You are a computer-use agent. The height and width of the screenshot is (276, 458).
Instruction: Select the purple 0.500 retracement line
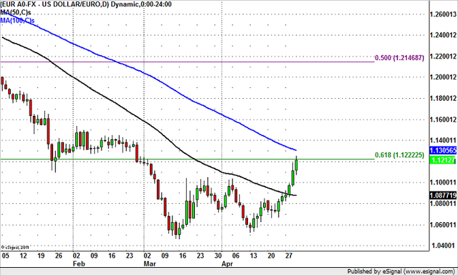(x=204, y=61)
